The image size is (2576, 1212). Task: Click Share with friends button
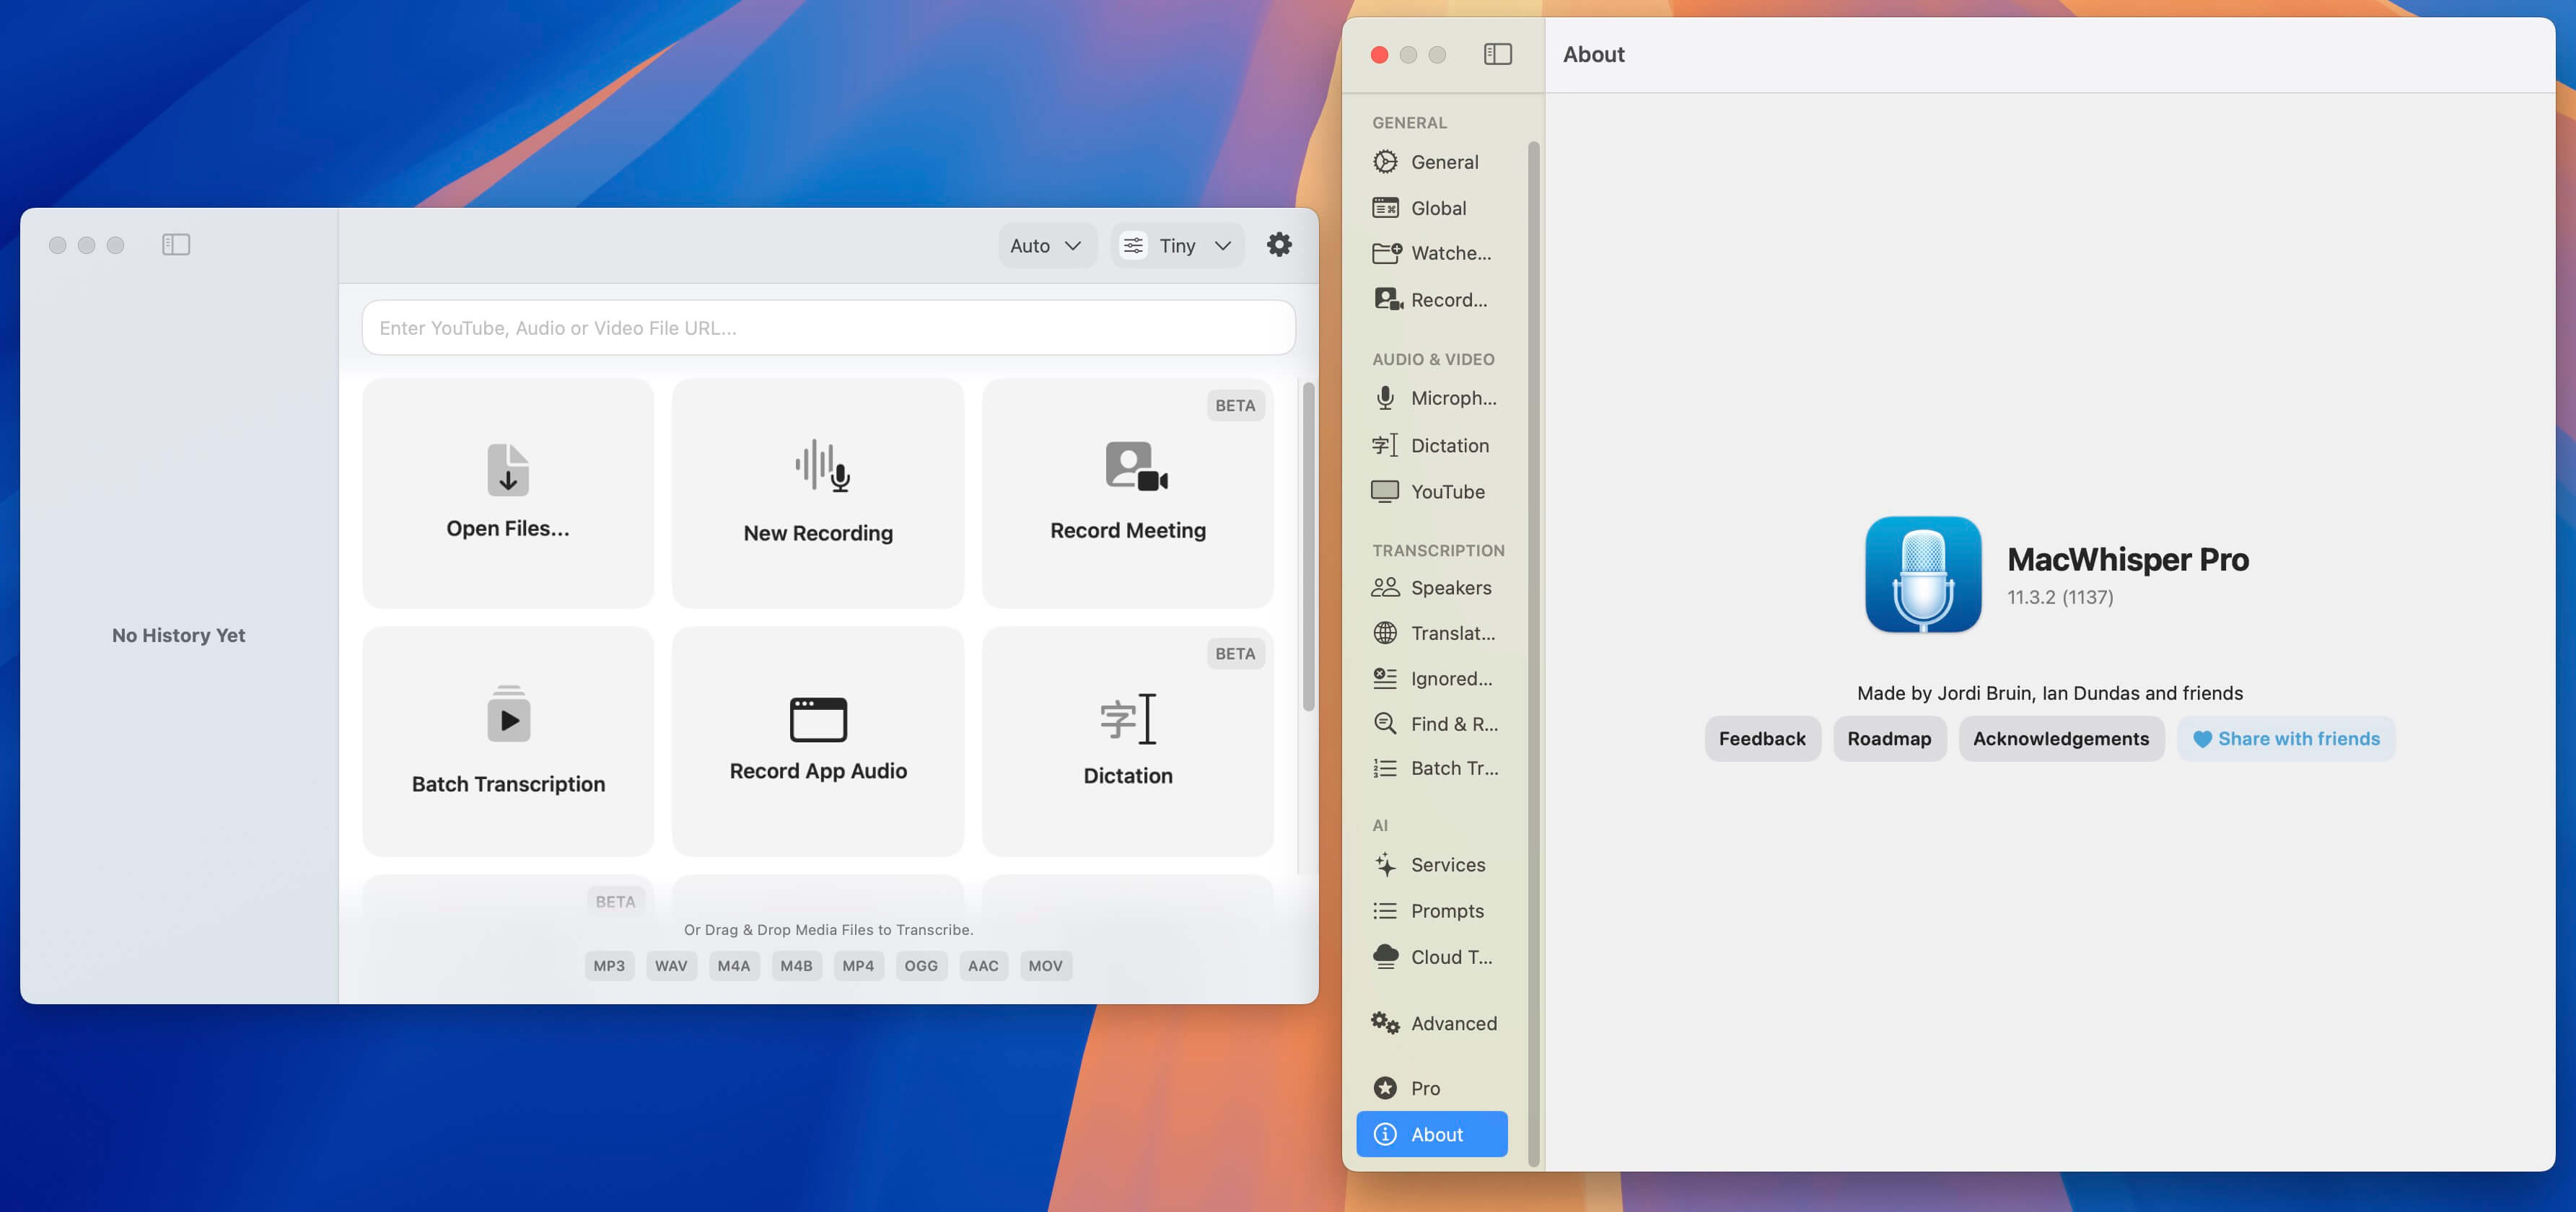(2286, 739)
